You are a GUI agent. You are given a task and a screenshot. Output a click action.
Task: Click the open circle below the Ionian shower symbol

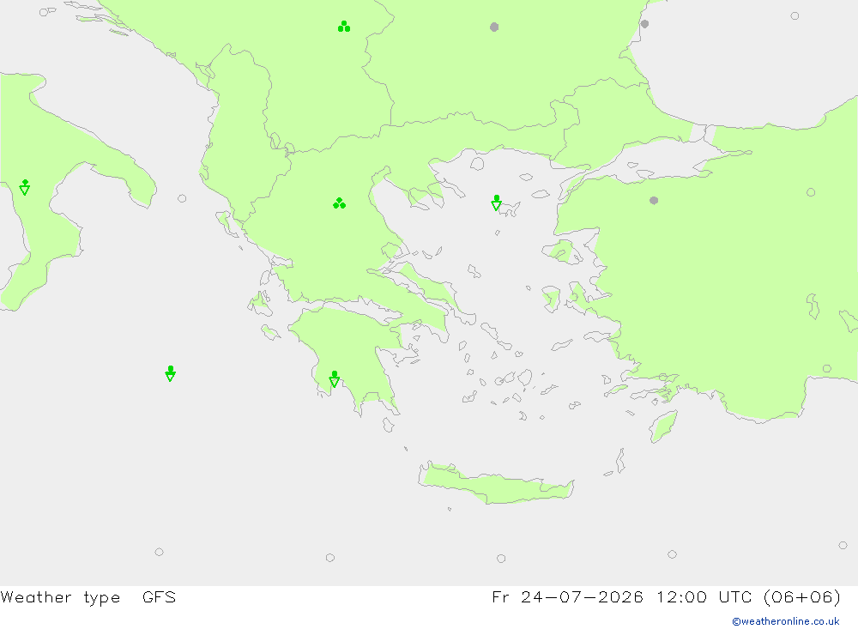160,552
